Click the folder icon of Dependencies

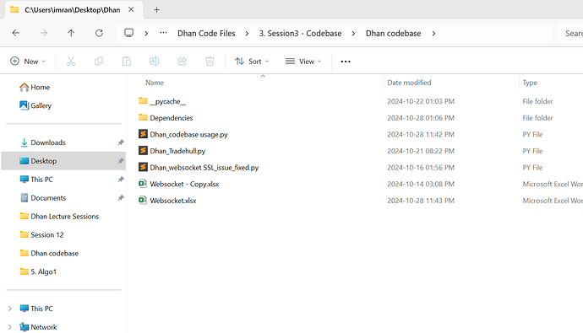pyautogui.click(x=143, y=117)
